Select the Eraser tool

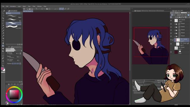tap(3, 43)
